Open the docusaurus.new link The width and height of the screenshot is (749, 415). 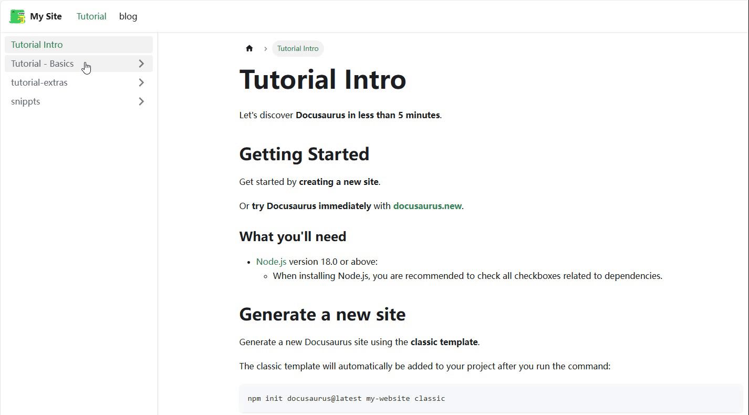pos(427,206)
